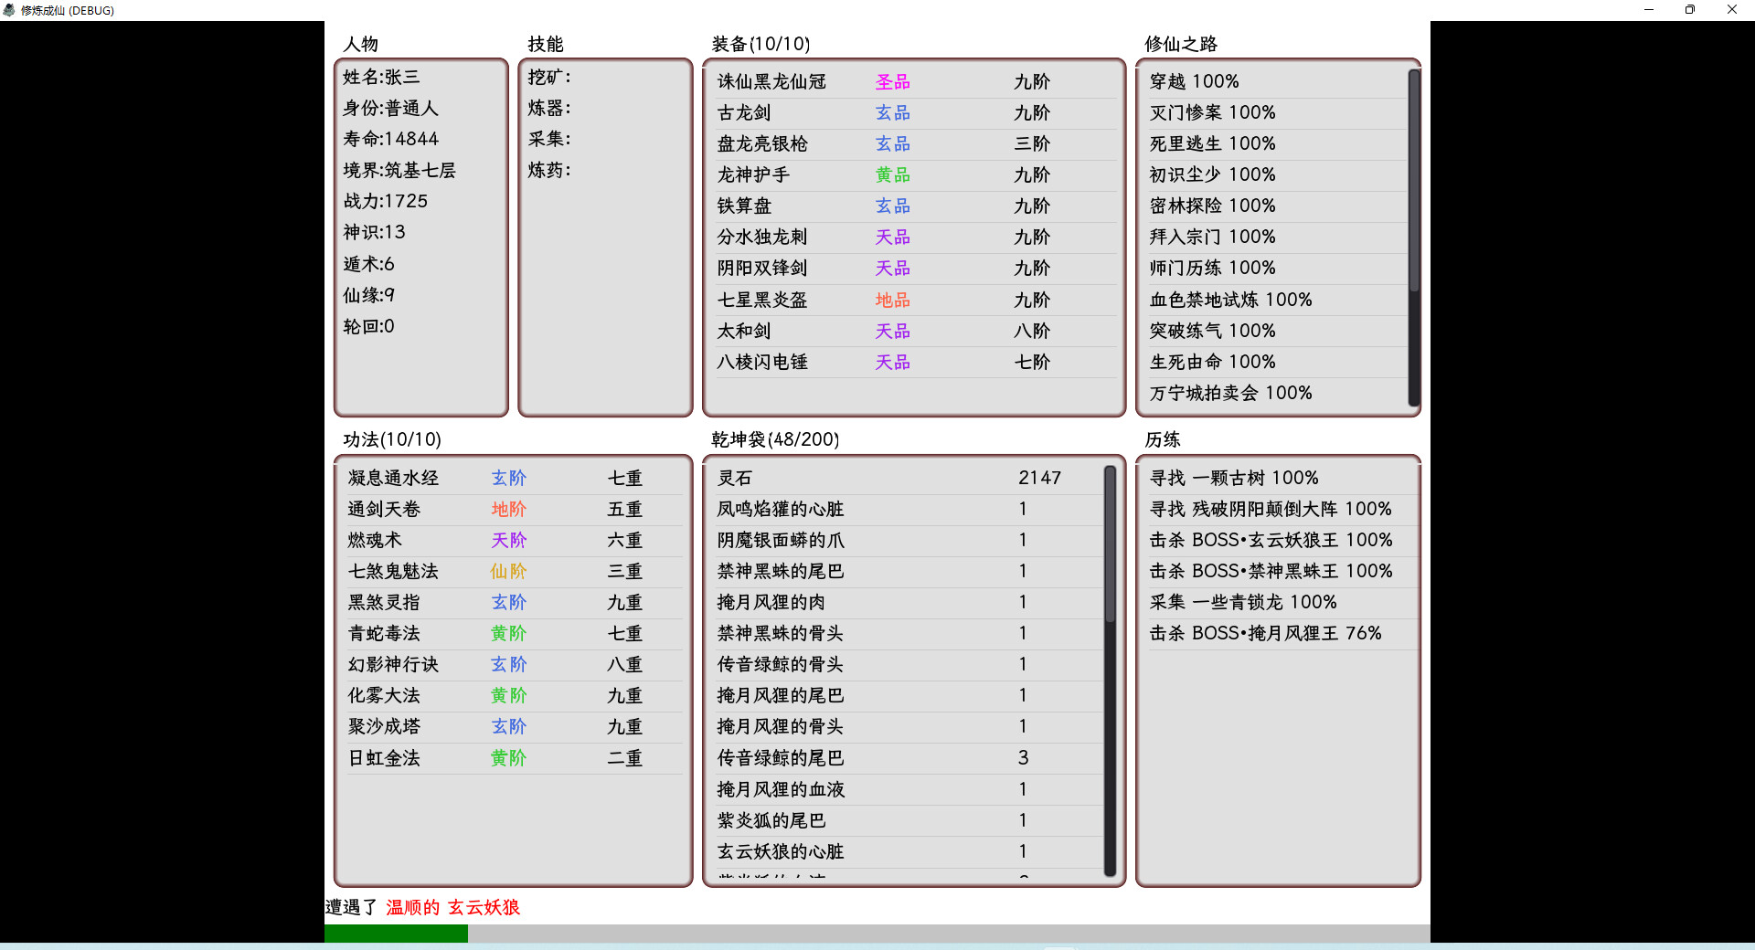Click the 炼药 skill label
This screenshot has width=1755, height=950.
pos(548,169)
